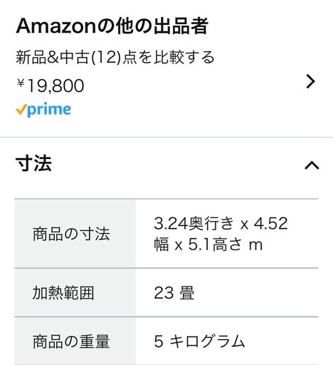Click the 加熱範囲 row label

[x=63, y=293]
